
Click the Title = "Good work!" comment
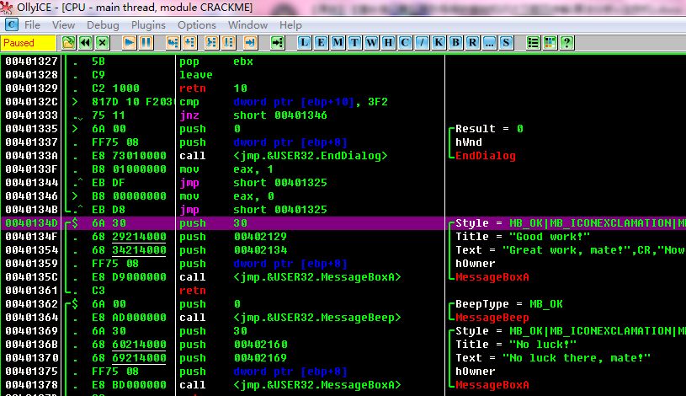tap(523, 237)
